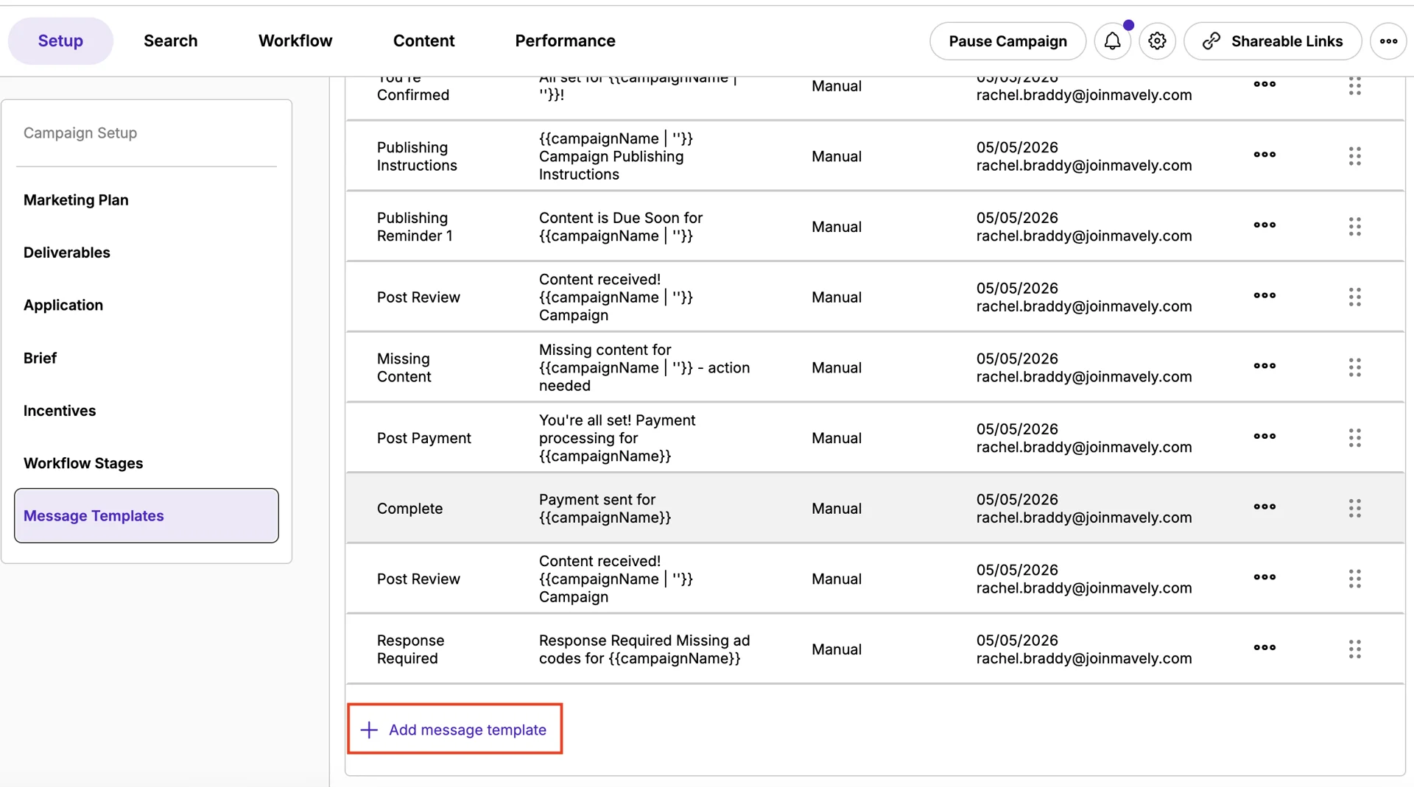Click the "Missing Content" template name

pos(404,367)
